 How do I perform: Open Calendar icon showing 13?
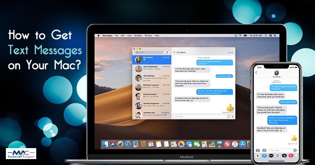(x=151, y=144)
